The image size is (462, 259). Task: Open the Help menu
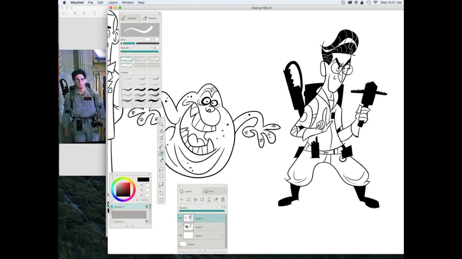pos(141,3)
